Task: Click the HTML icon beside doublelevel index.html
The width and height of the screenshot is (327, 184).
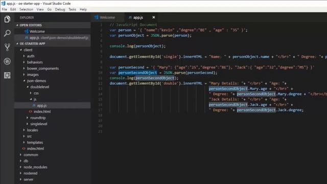Action: (x=31, y=111)
